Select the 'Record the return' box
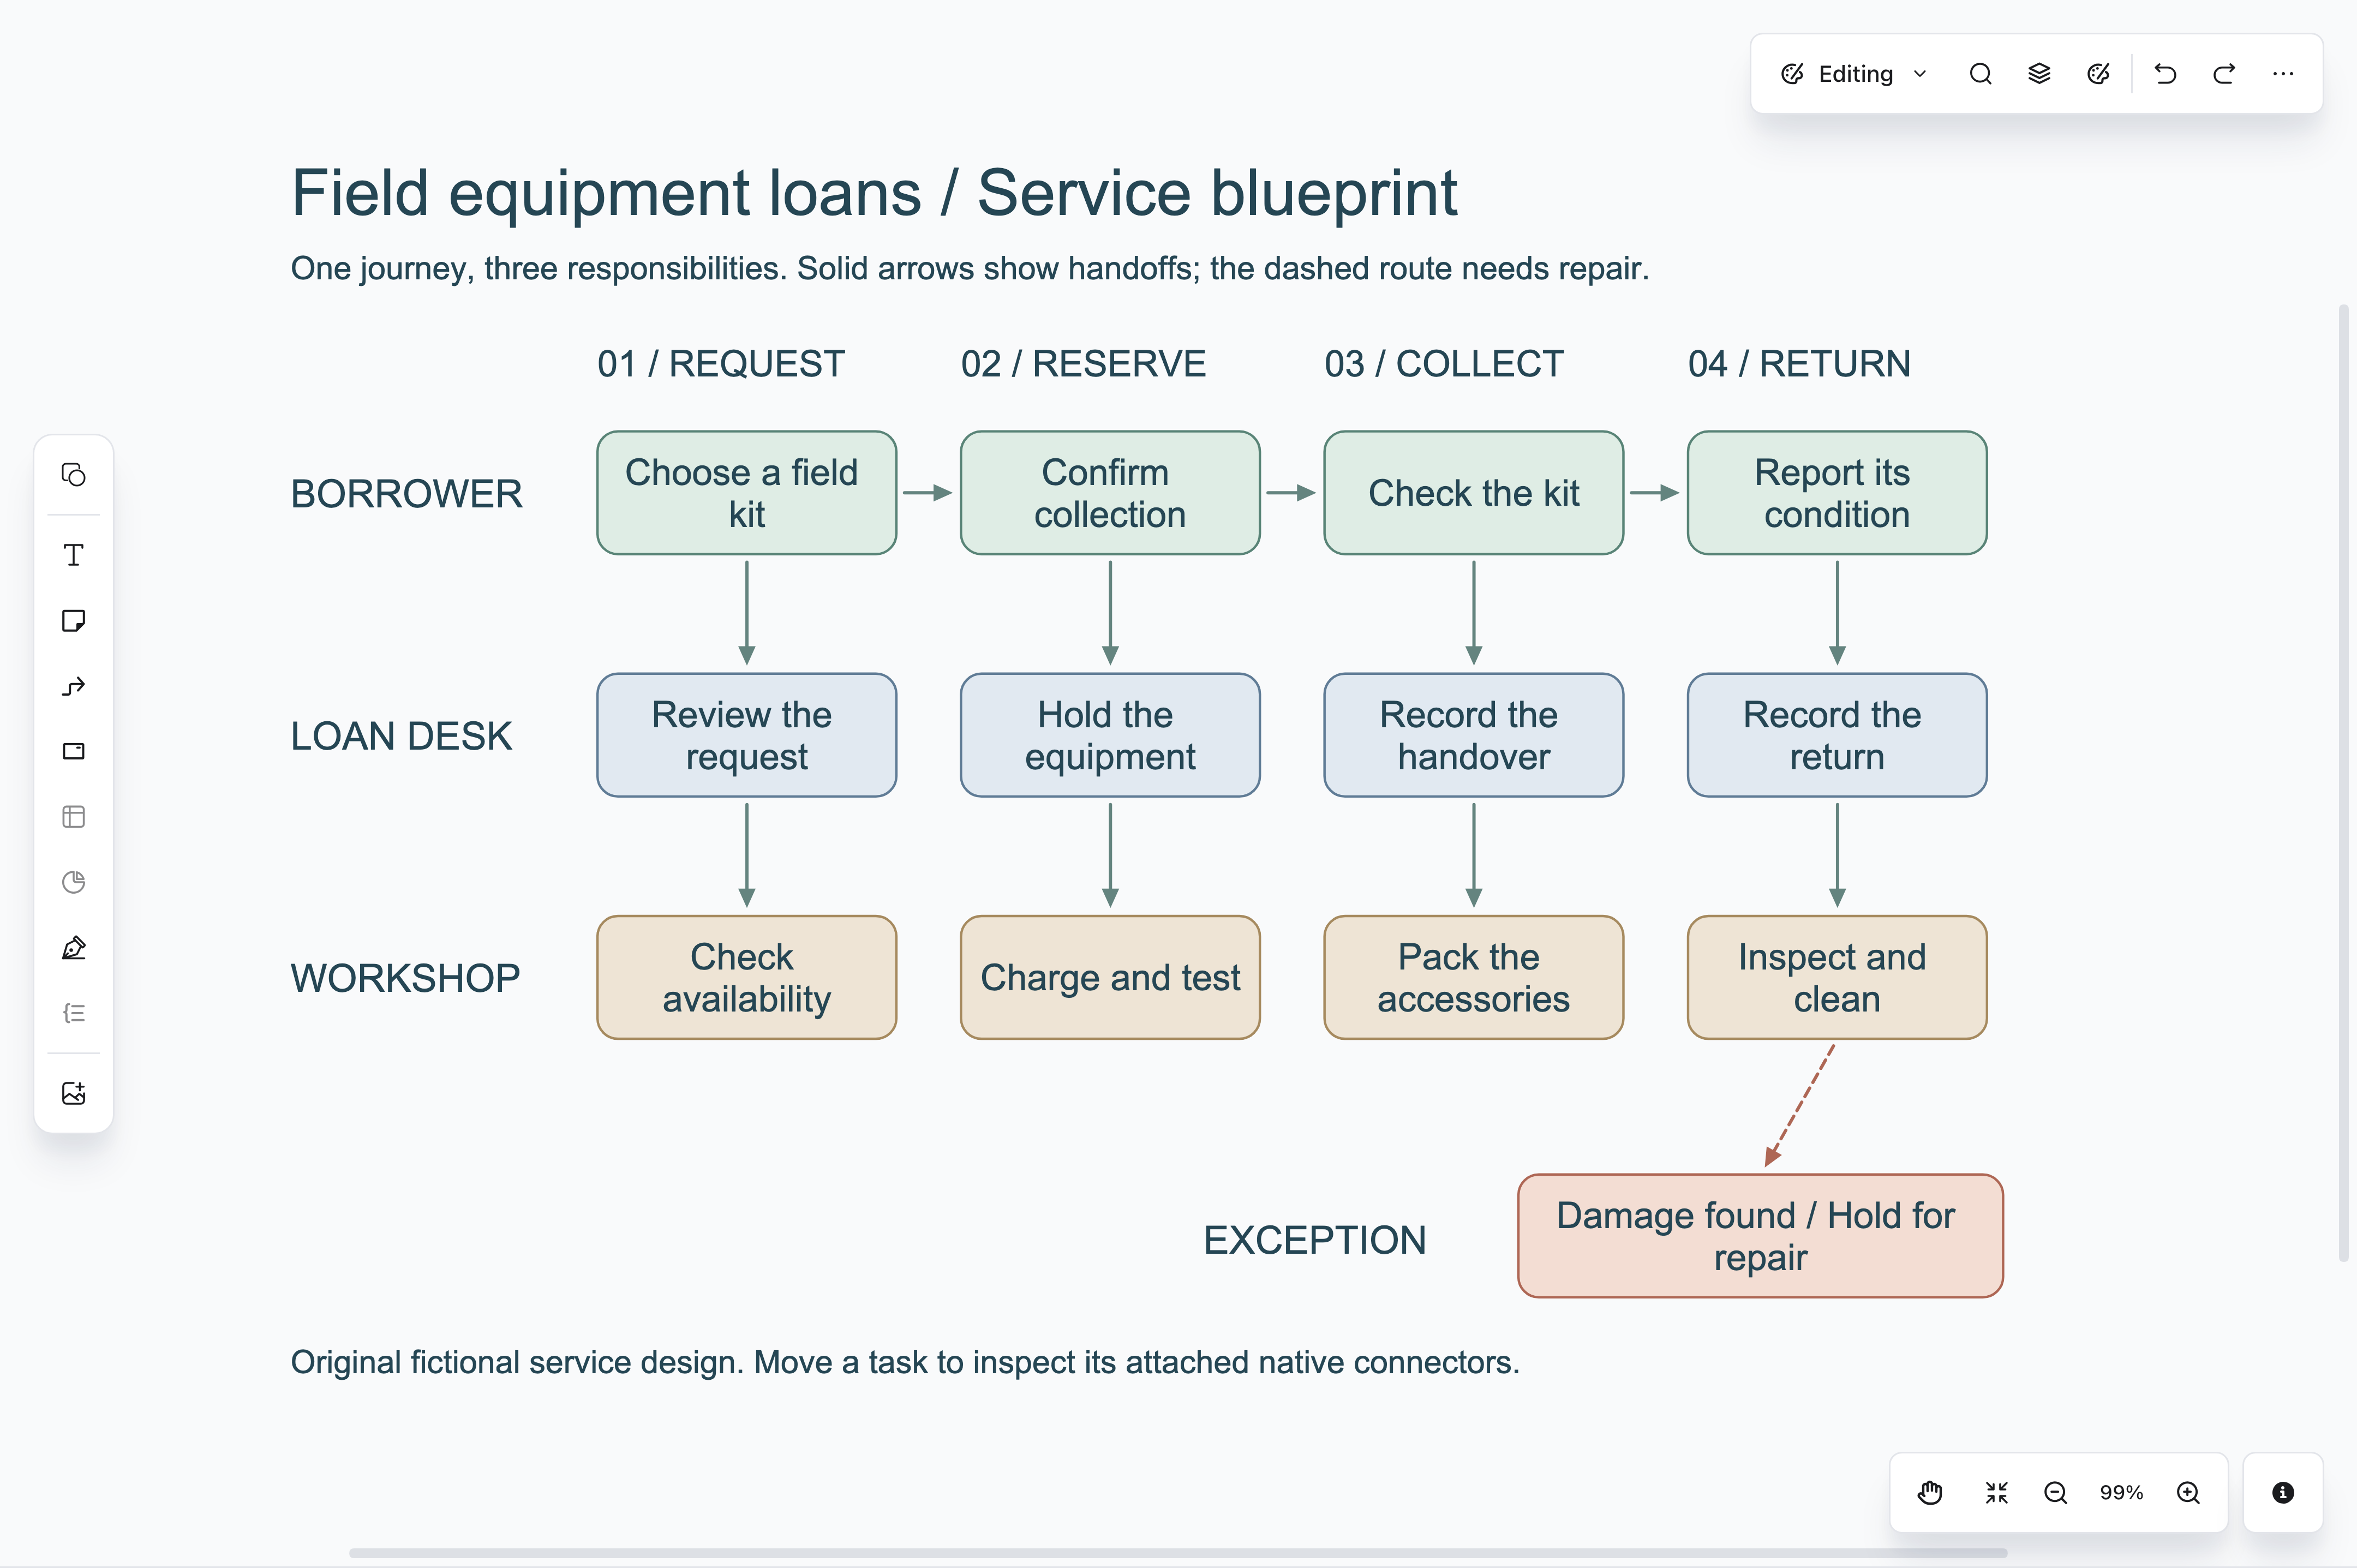The image size is (2357, 1568). [1837, 735]
